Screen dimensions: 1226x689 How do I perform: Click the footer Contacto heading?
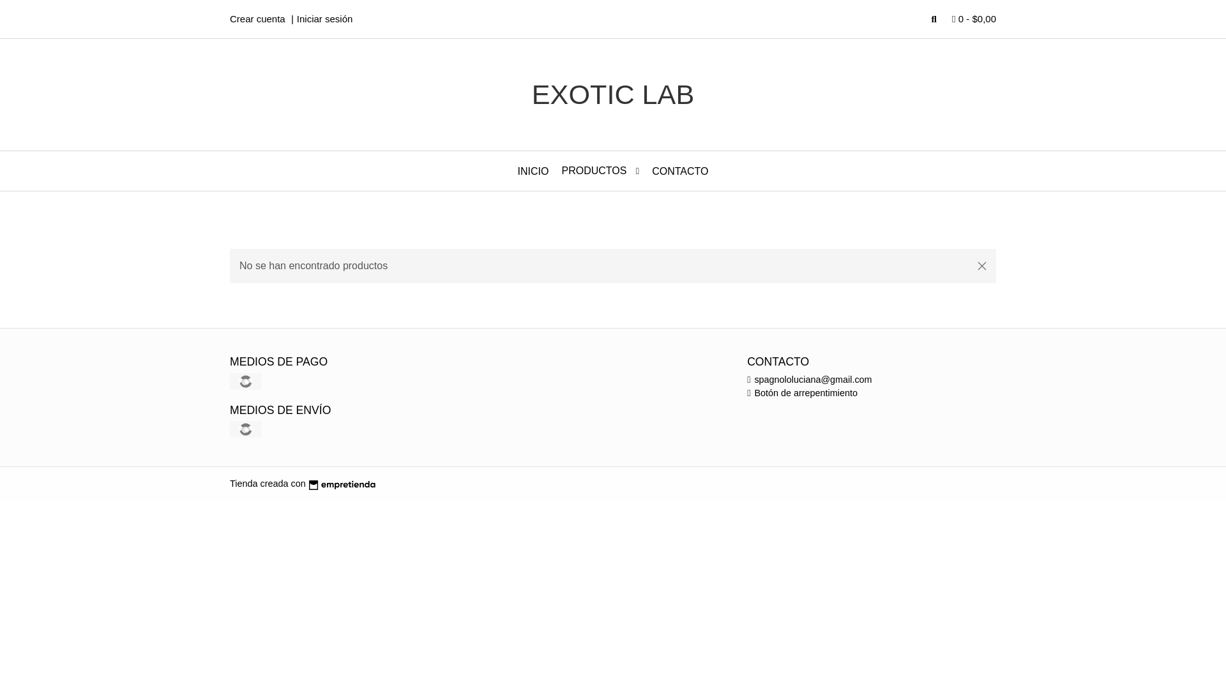(x=778, y=362)
